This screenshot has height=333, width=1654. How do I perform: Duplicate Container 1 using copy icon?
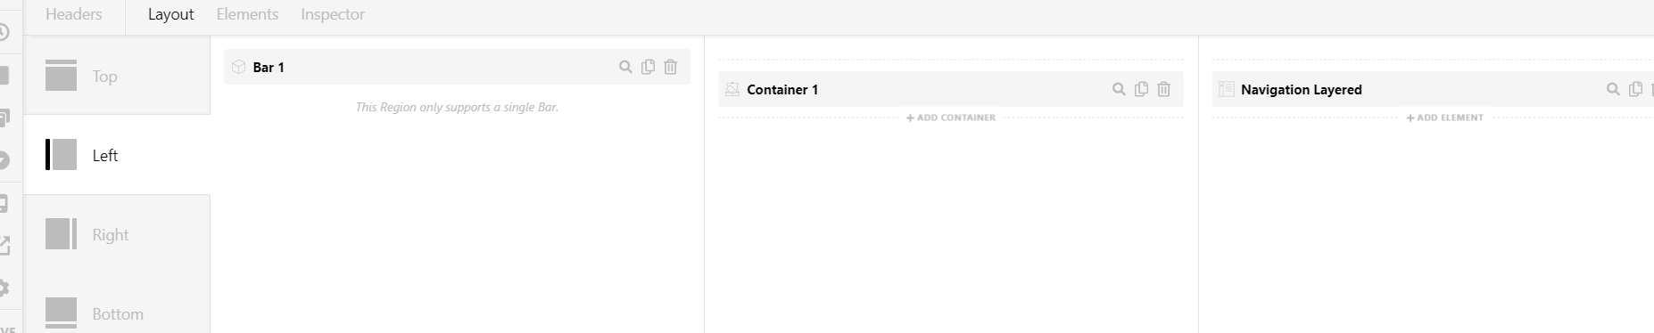[1142, 89]
